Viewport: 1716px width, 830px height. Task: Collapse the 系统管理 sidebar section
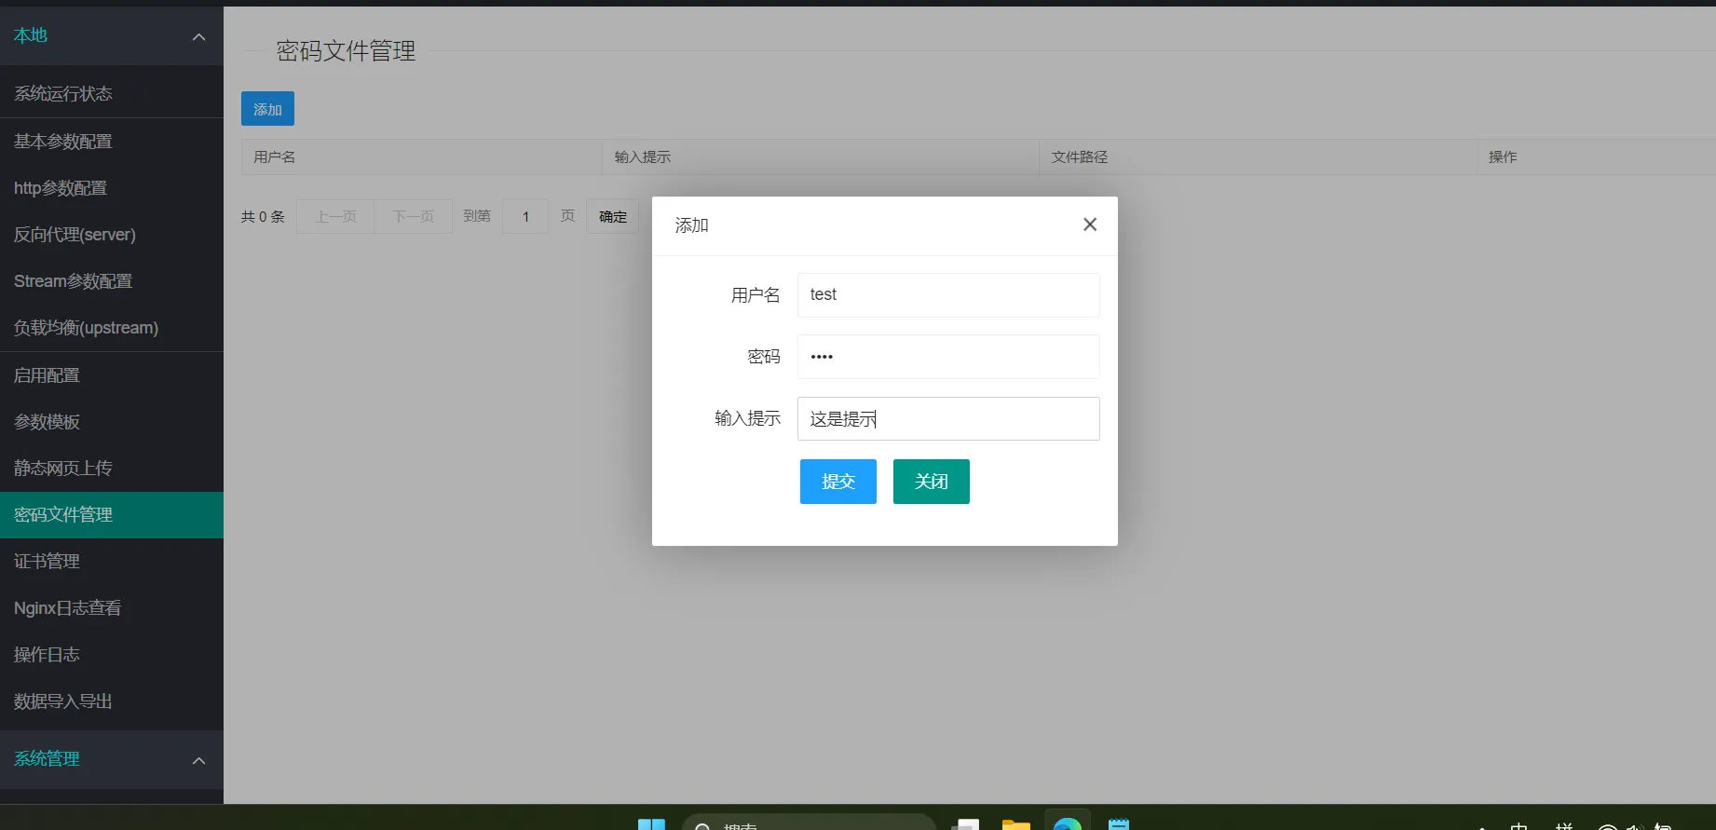point(112,759)
